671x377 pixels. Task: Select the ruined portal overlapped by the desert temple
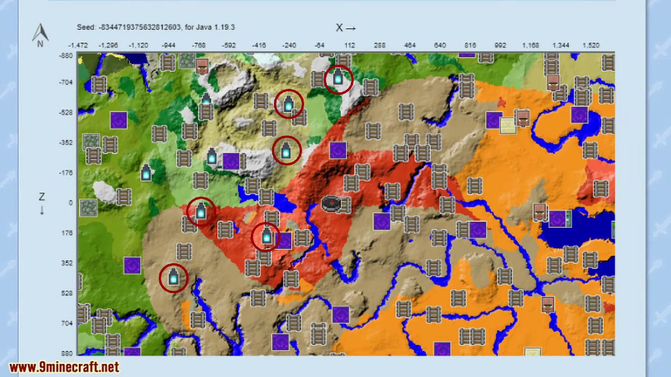(x=494, y=120)
